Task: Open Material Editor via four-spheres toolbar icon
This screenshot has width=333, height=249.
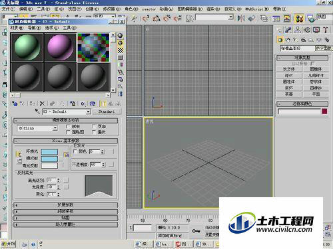Action: (299, 19)
